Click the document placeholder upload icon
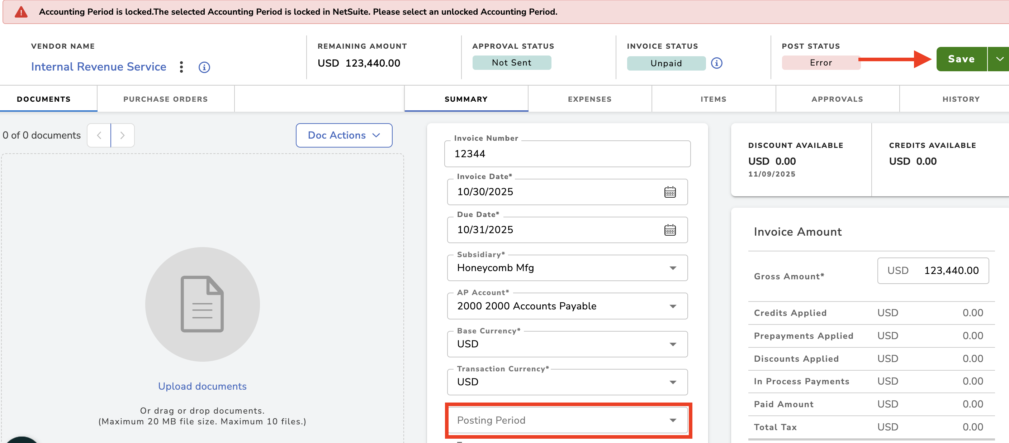This screenshot has height=443, width=1009. tap(202, 304)
